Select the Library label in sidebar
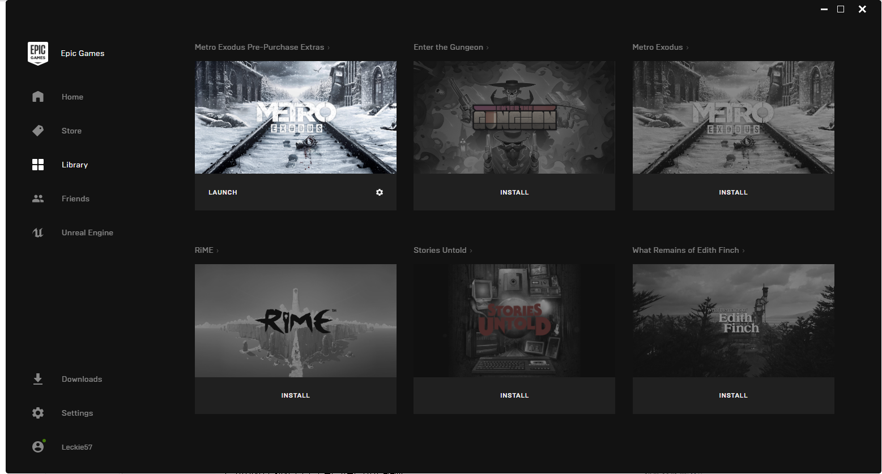The height and width of the screenshot is (474, 882). tap(75, 165)
